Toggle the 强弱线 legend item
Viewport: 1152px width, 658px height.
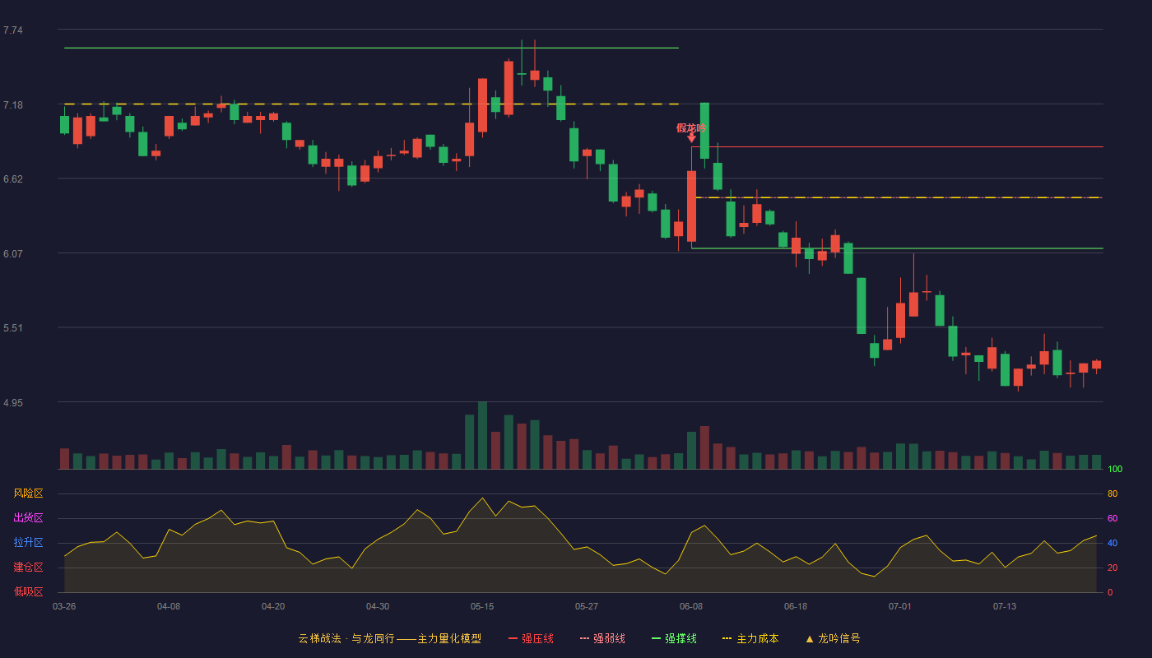[602, 638]
